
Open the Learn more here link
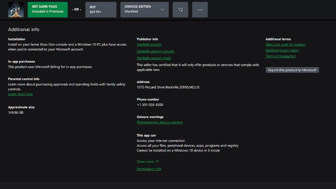click(20, 94)
